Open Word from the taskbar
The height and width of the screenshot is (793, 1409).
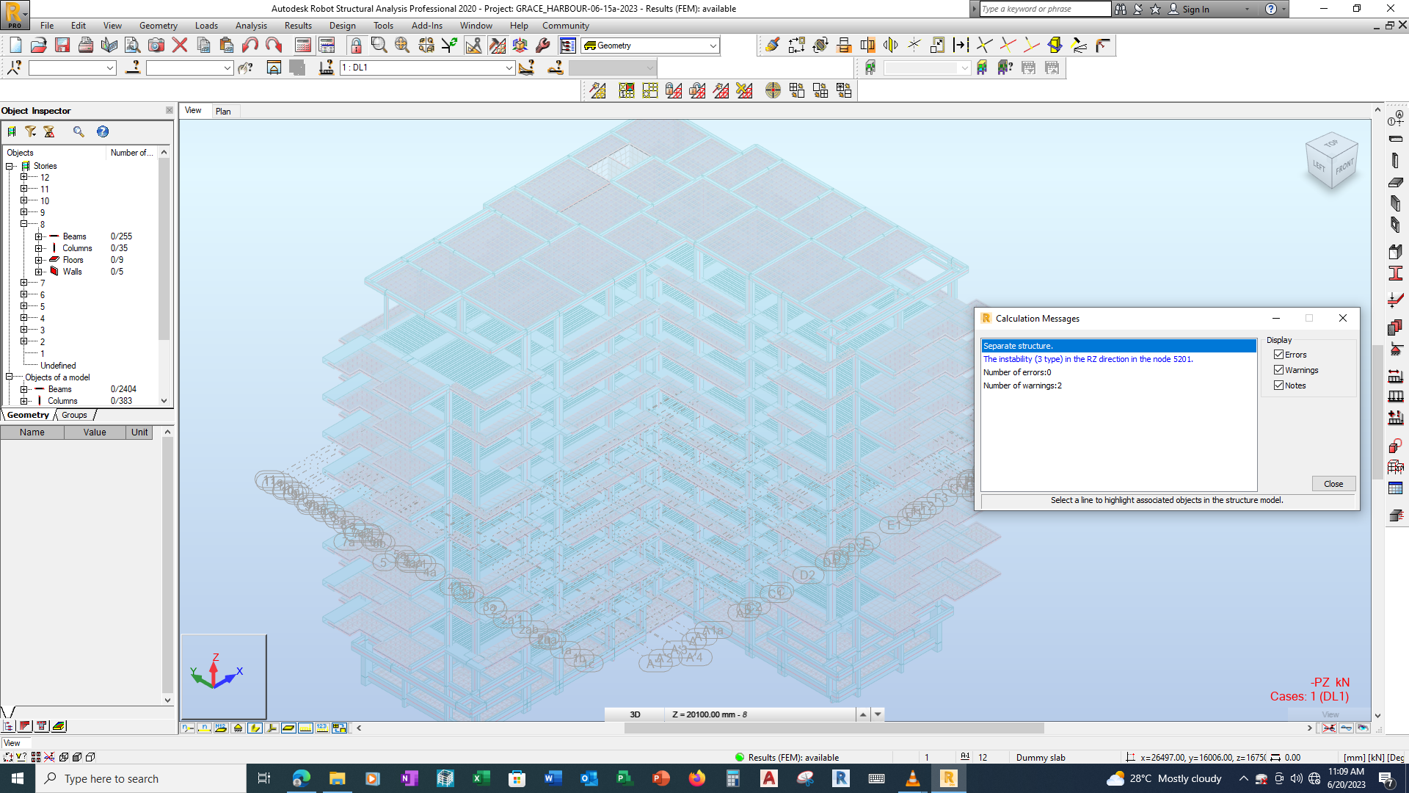coord(553,778)
